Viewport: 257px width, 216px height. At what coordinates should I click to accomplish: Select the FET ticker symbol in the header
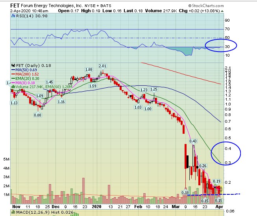(x=15, y=6)
